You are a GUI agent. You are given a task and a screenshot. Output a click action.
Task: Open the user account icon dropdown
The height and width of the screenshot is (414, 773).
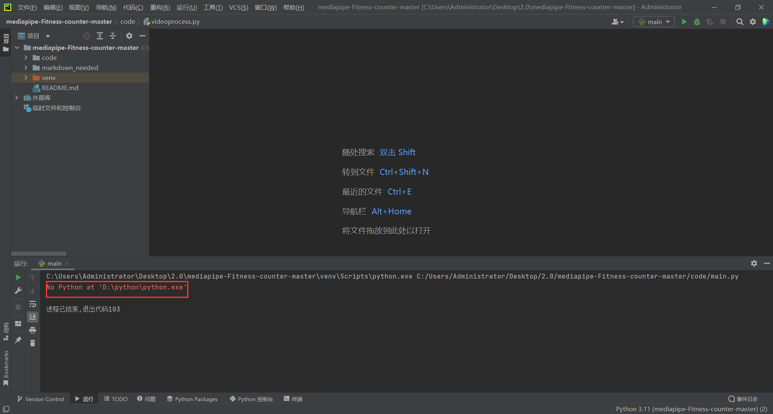(618, 22)
